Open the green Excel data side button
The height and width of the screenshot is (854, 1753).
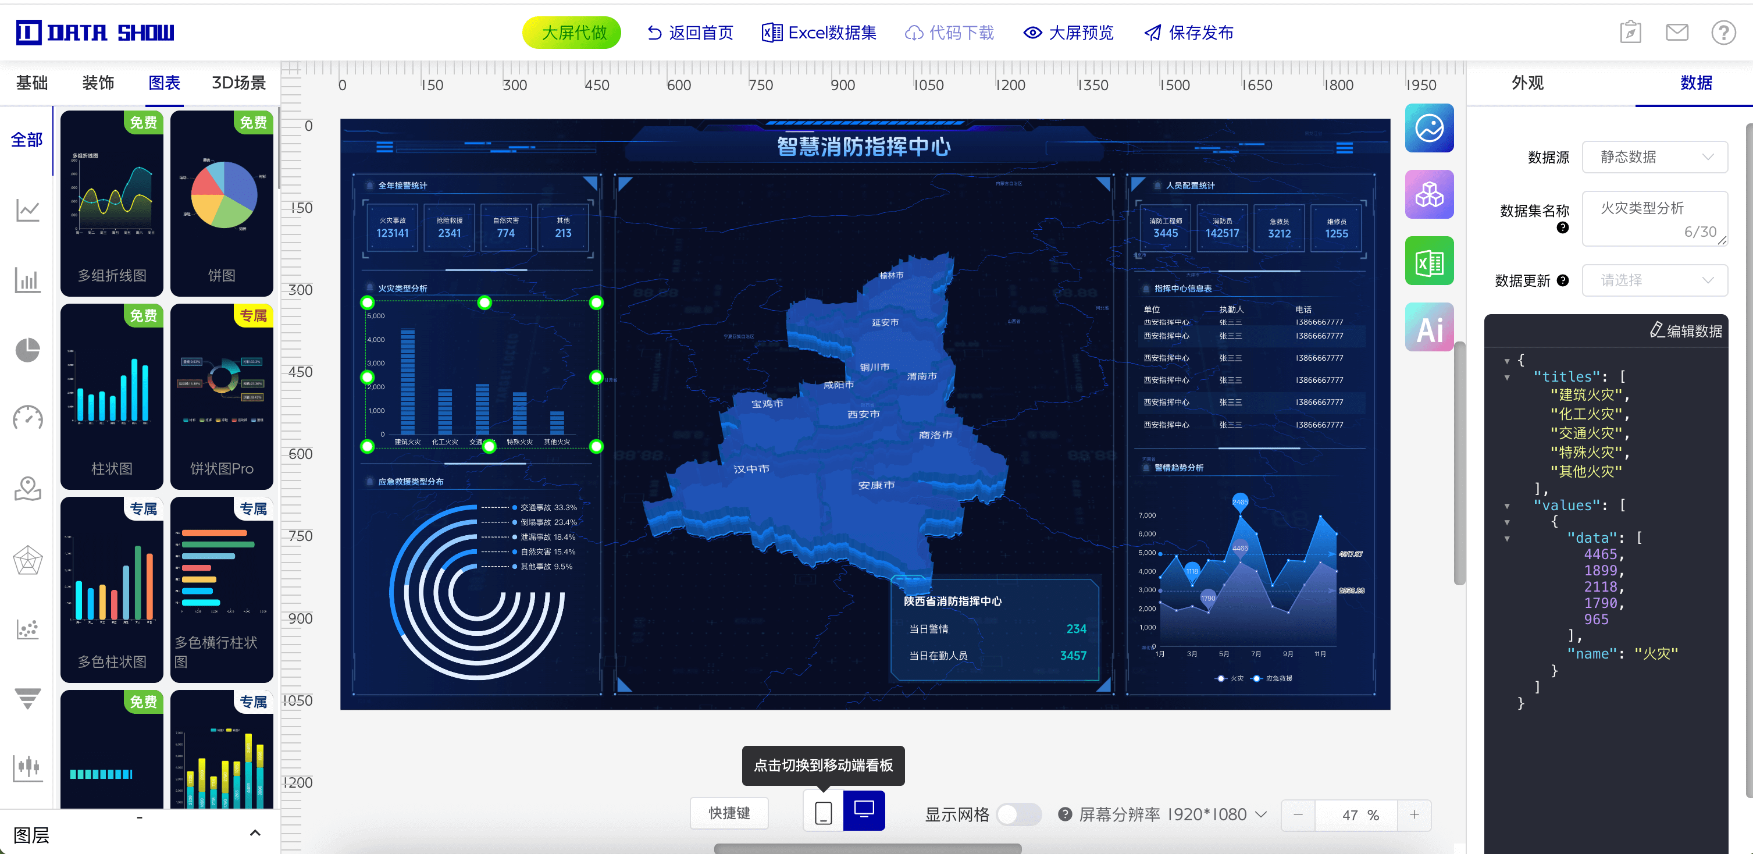(x=1429, y=261)
